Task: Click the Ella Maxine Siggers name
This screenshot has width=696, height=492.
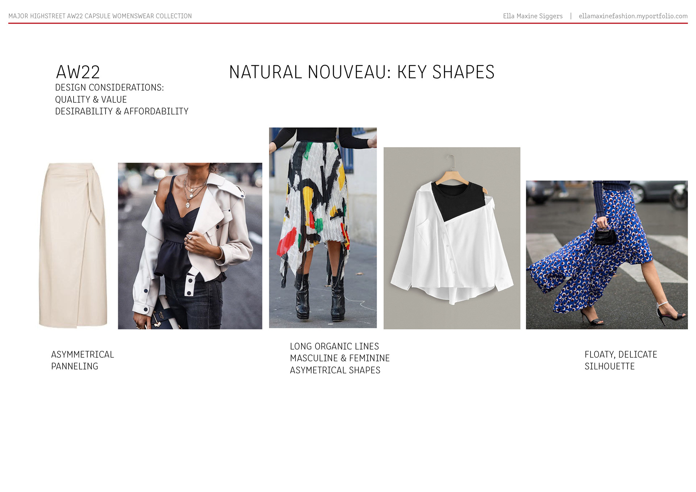Action: (x=533, y=16)
